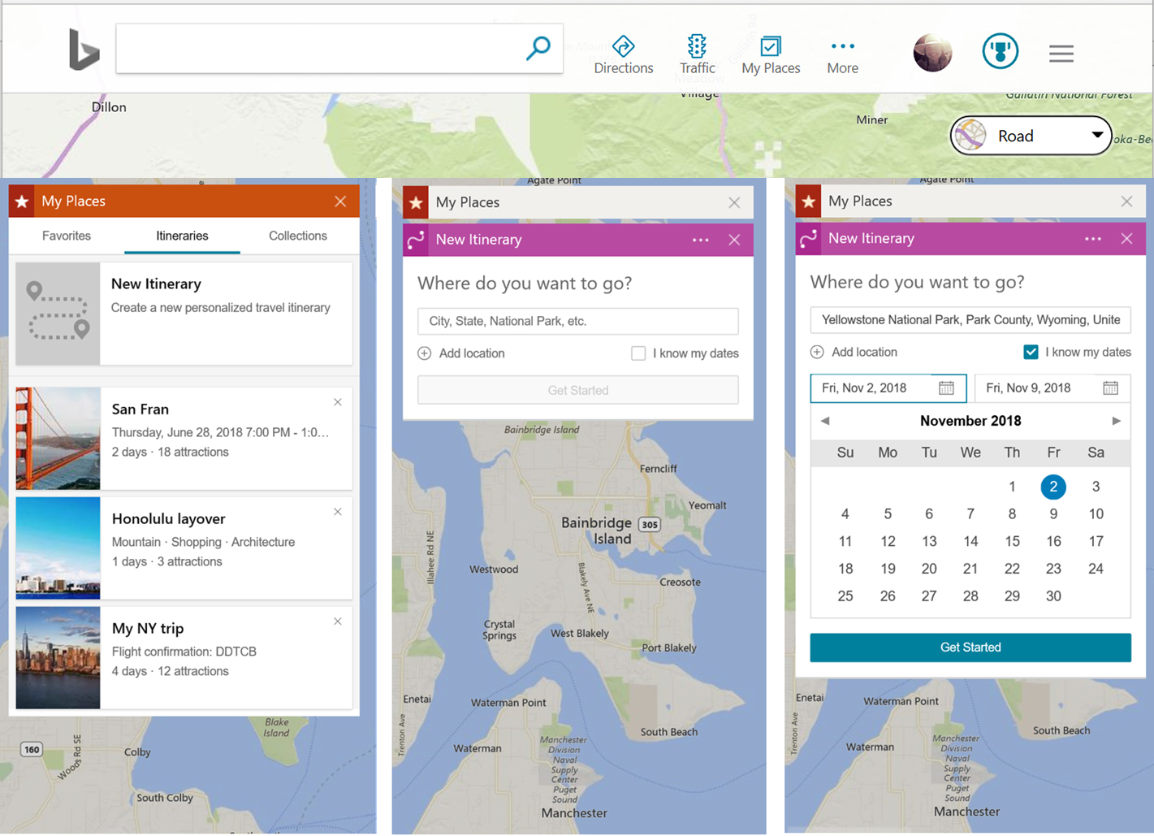Open the Microsoft Rewards medal icon
The height and width of the screenshot is (836, 1154).
[x=1000, y=50]
